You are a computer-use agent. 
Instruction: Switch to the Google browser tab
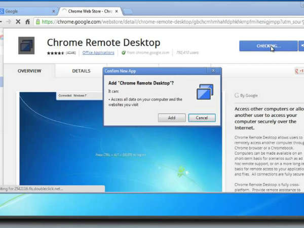coord(28,11)
